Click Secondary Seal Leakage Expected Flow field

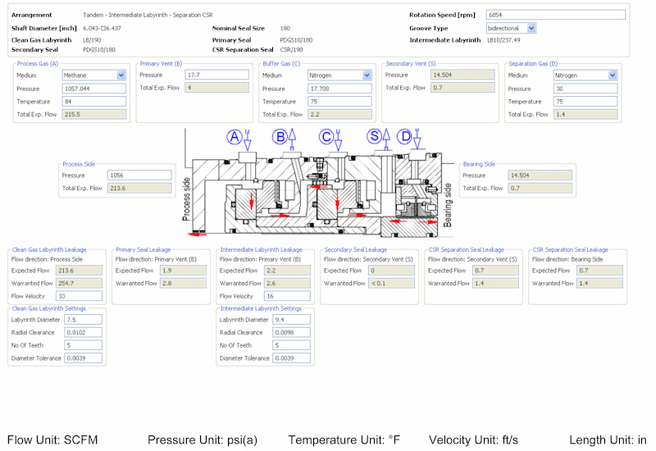392,271
